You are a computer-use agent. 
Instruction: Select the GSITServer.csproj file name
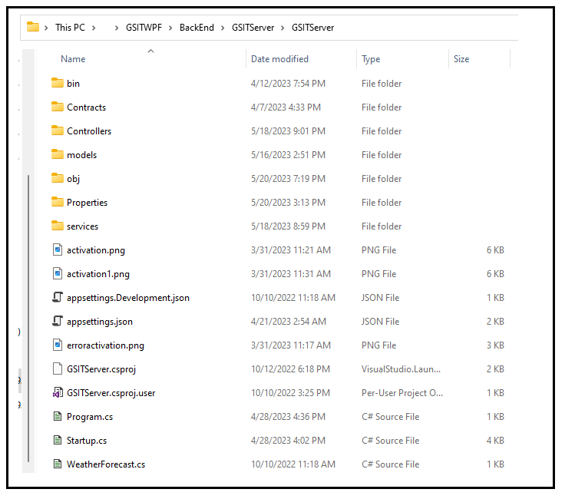101,369
